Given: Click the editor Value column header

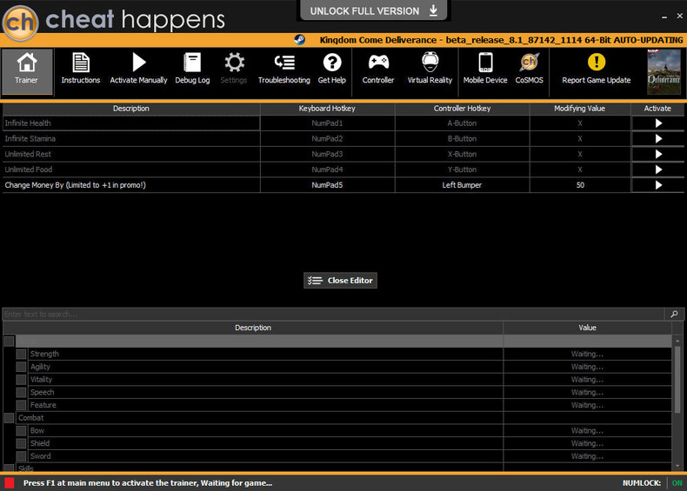Looking at the screenshot, I should click(x=587, y=328).
